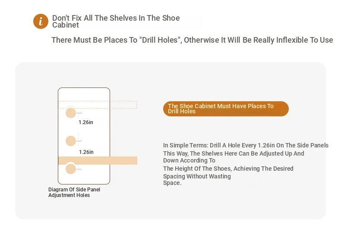Click 'The Height Of The Shoes' line
This screenshot has height=250, width=341.
228,169
